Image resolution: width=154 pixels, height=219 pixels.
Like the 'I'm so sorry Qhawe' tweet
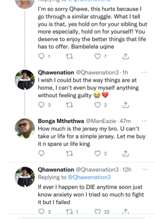tap(98, 56)
